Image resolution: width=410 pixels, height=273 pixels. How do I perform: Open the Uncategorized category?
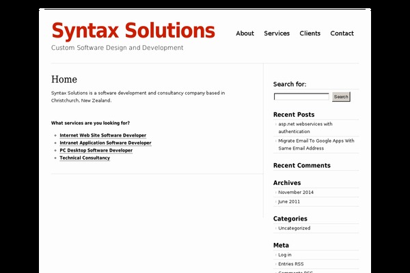click(x=294, y=228)
